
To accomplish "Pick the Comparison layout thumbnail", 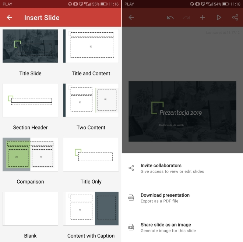I will [x=30, y=154].
